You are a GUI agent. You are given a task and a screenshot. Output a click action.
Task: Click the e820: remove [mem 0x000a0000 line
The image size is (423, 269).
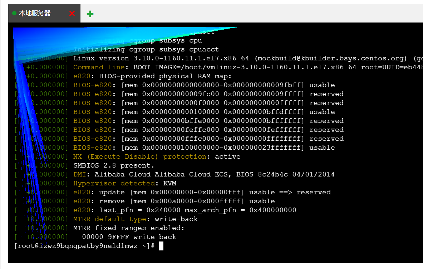(x=174, y=201)
